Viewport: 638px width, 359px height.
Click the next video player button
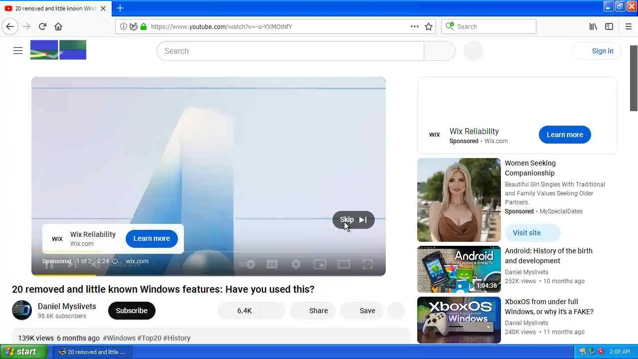pyautogui.click(x=72, y=264)
